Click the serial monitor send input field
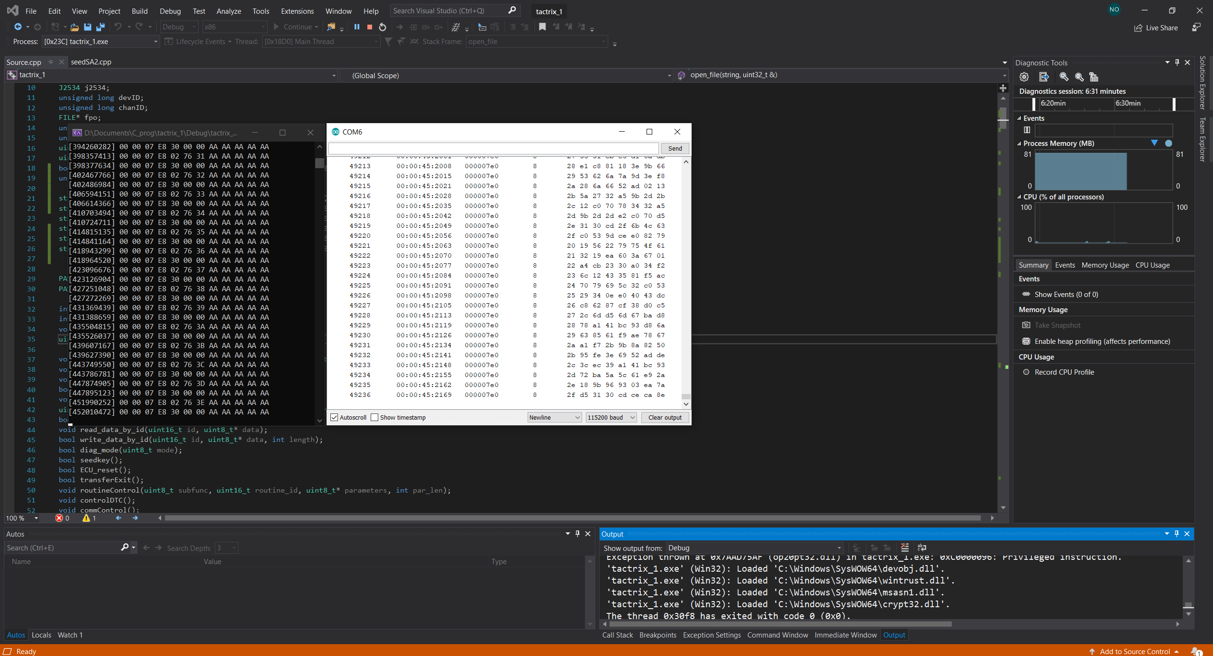 click(x=493, y=149)
